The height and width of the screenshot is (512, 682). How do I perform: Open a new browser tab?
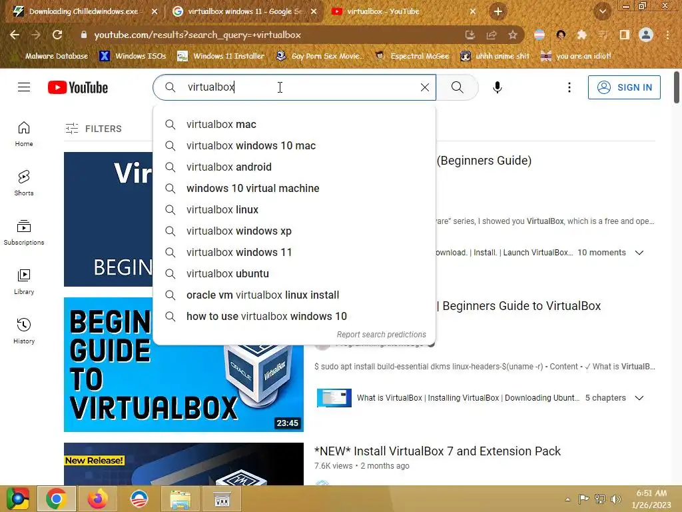tap(498, 11)
